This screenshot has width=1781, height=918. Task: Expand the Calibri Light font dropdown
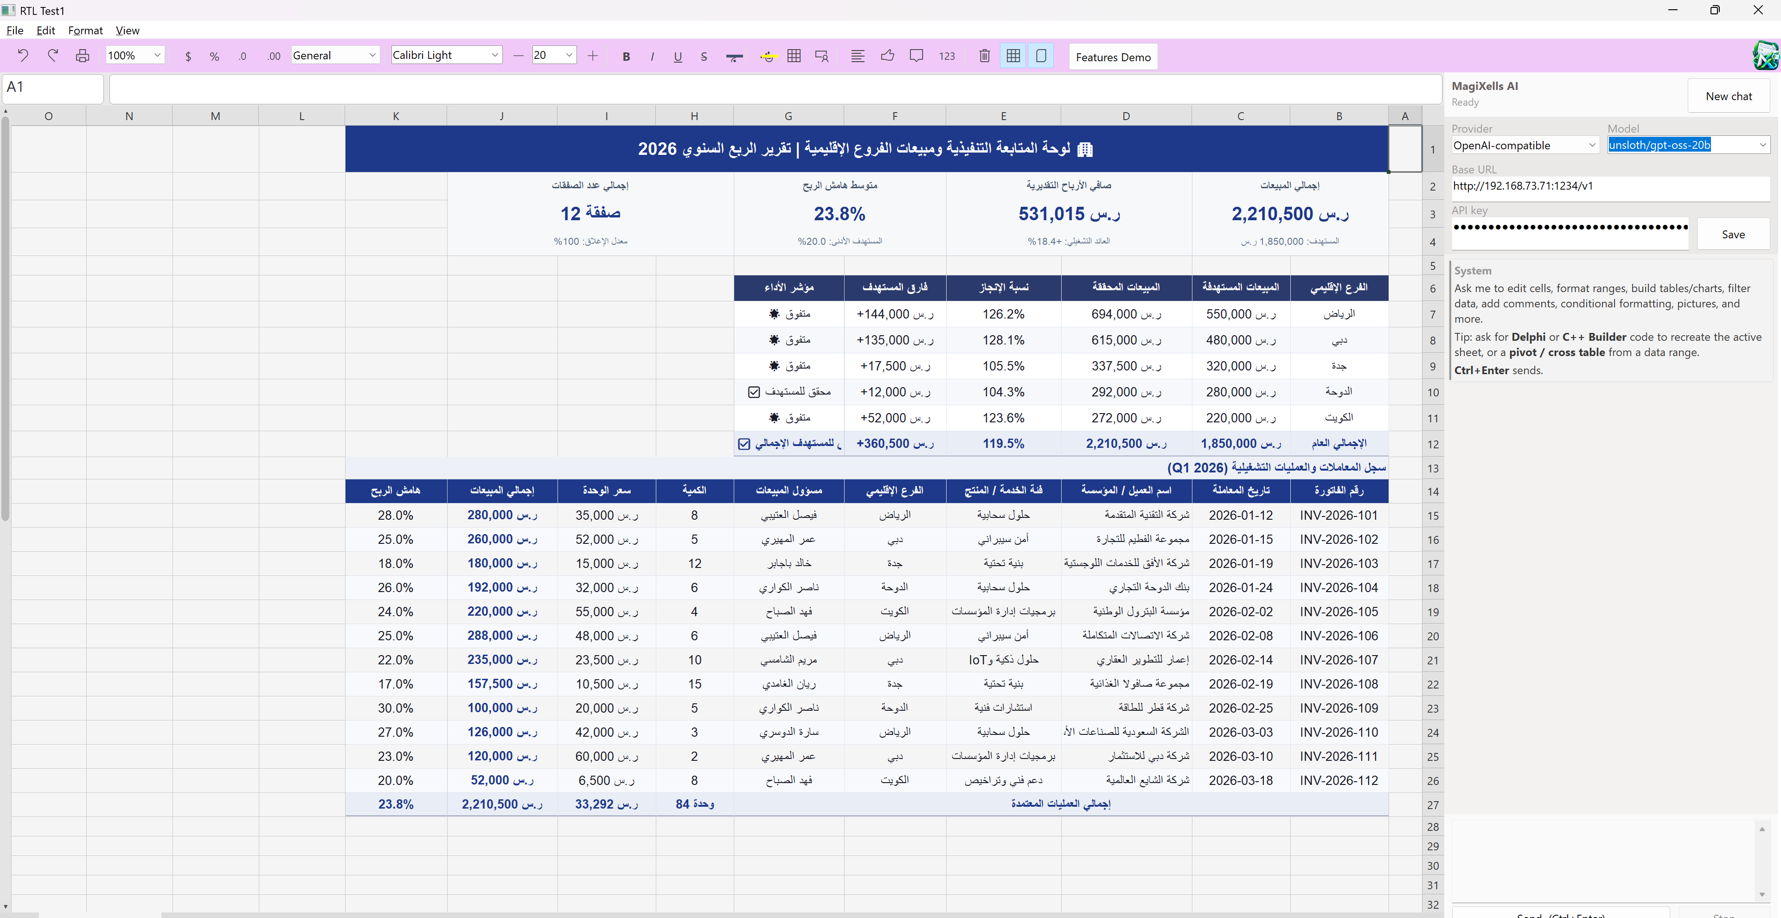point(494,55)
